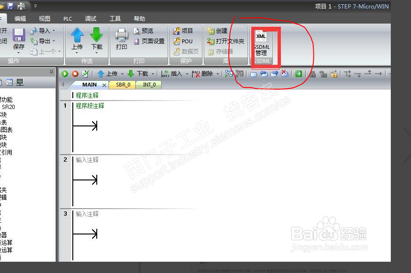Click the insert up line icon
Image resolution: width=411 pixels, height=273 pixels.
(x=368, y=73)
